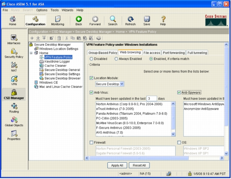231x179 pixels.
Task: Open Interfaces in the sidebar
Action: pyautogui.click(x=14, y=39)
